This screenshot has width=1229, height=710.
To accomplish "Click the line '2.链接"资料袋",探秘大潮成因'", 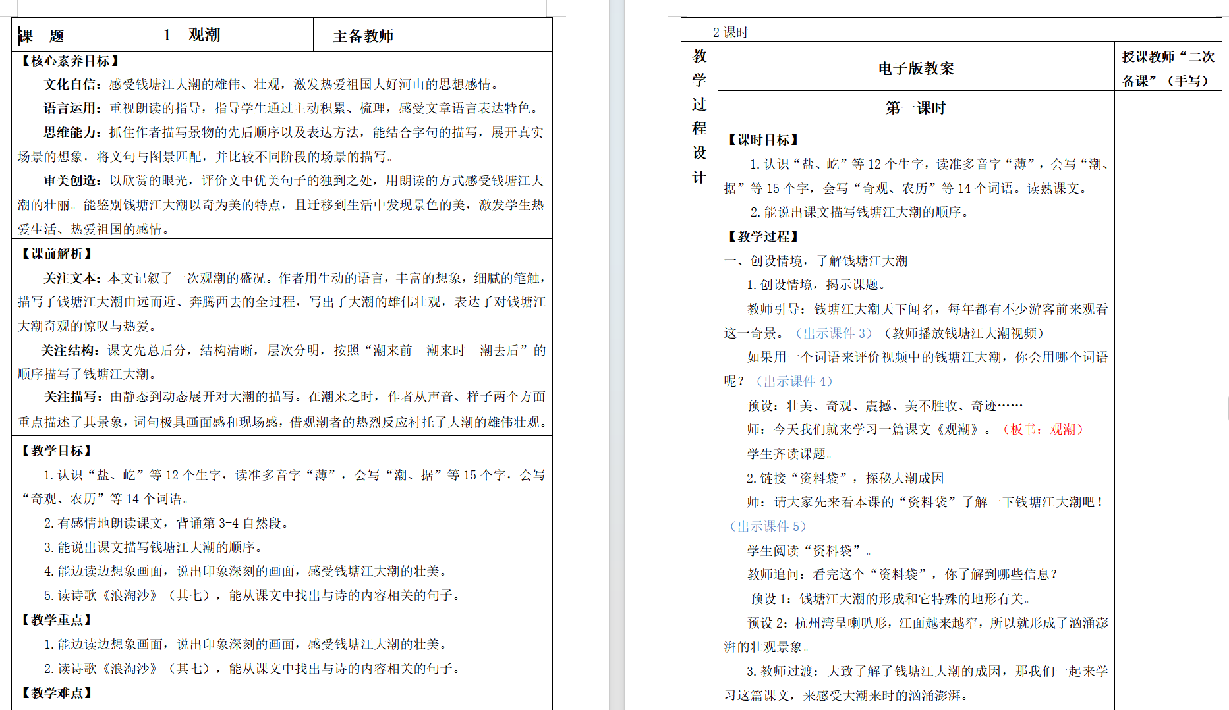I will pos(845,478).
